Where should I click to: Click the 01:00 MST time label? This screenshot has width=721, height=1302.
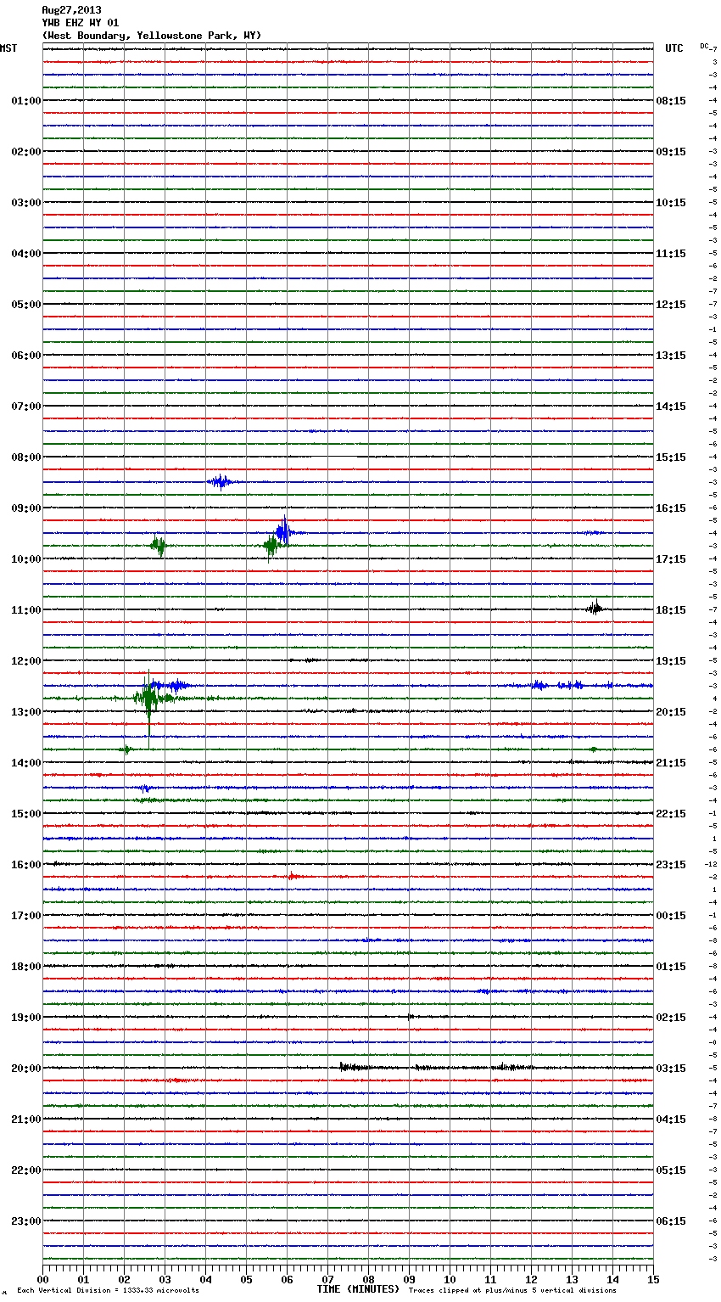(26, 101)
